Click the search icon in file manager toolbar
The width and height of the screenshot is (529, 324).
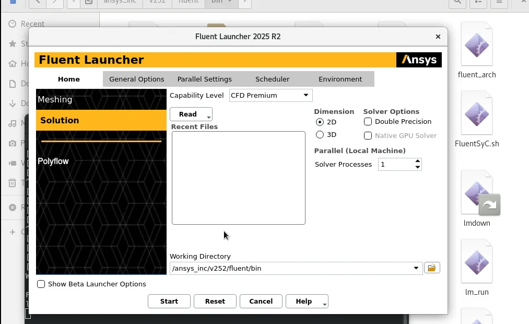click(457, 2)
